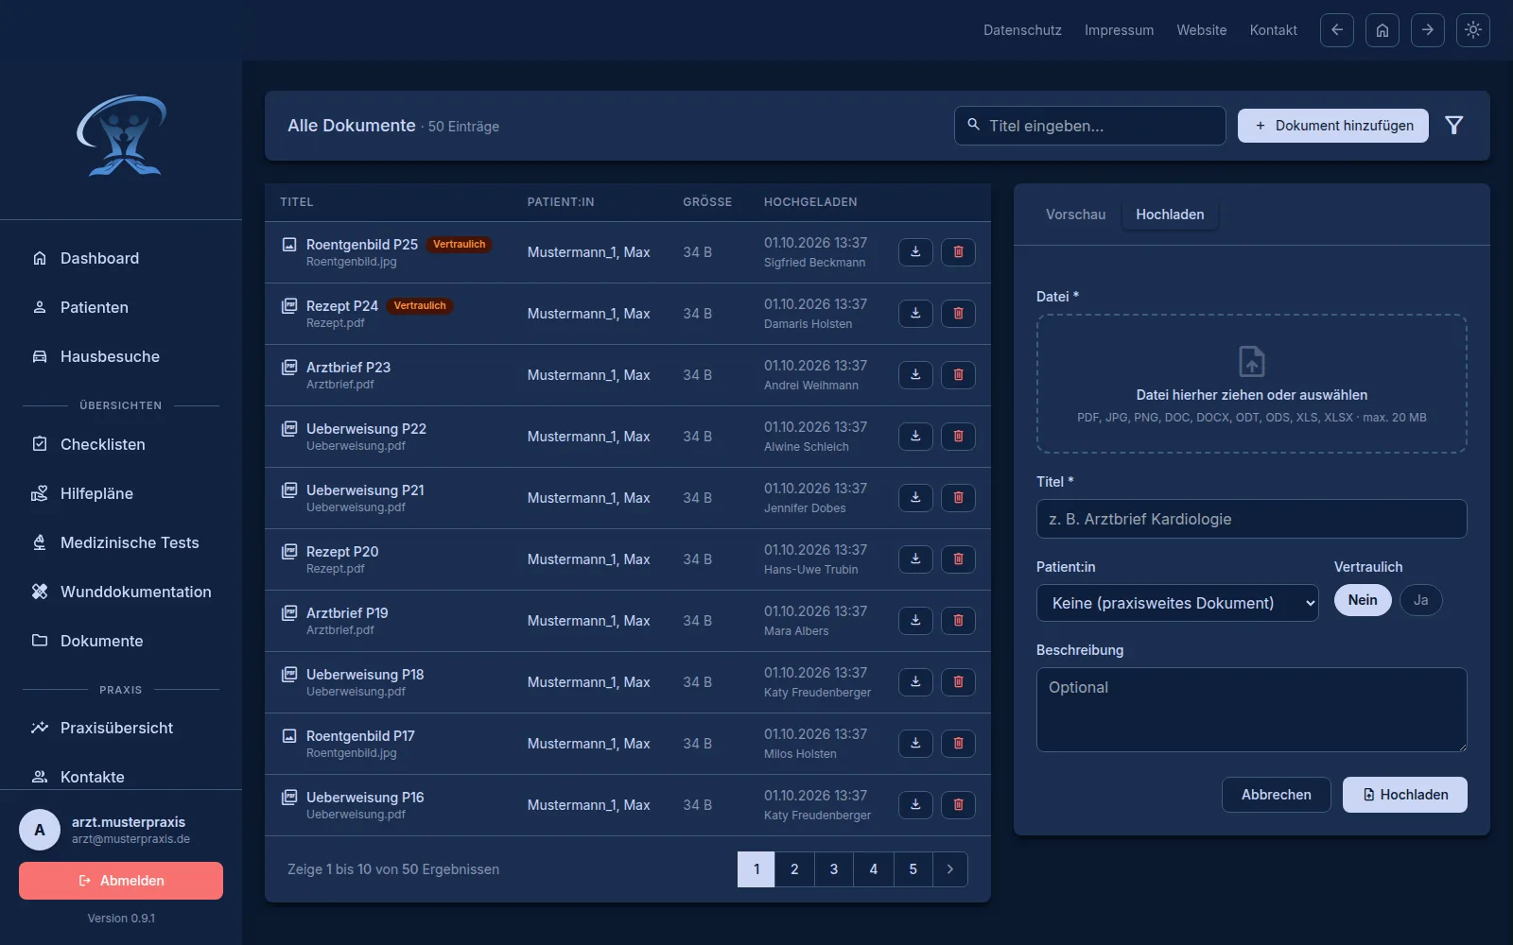Click the forward arrow icon in header

point(1428,30)
